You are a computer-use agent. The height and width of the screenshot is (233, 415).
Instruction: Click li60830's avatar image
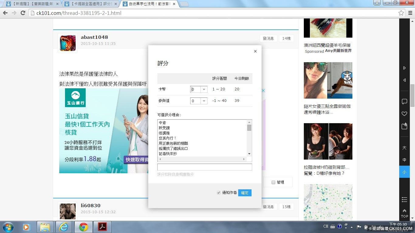coord(68,211)
